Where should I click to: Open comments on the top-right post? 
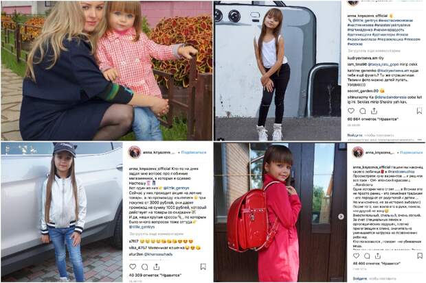pos(362,111)
